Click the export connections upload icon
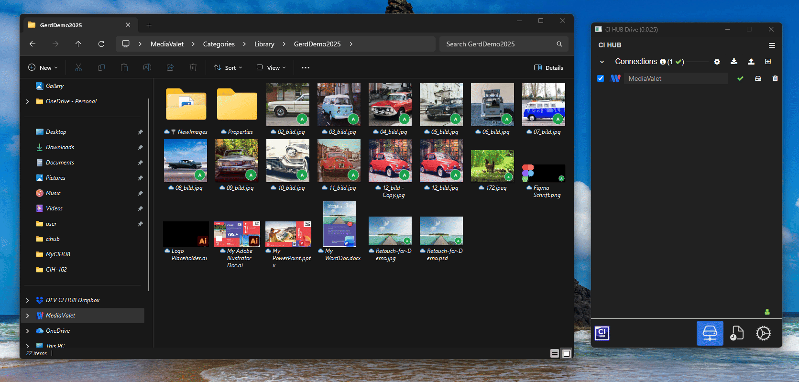This screenshot has height=382, width=799. point(751,62)
